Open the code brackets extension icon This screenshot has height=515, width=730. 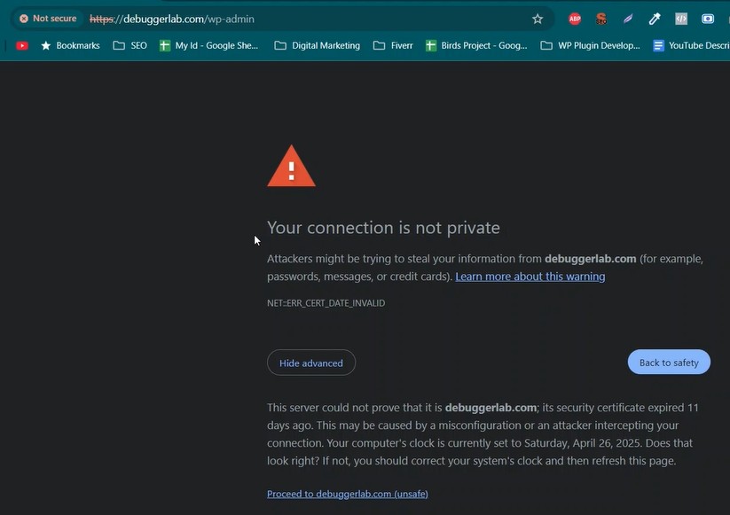(x=681, y=19)
